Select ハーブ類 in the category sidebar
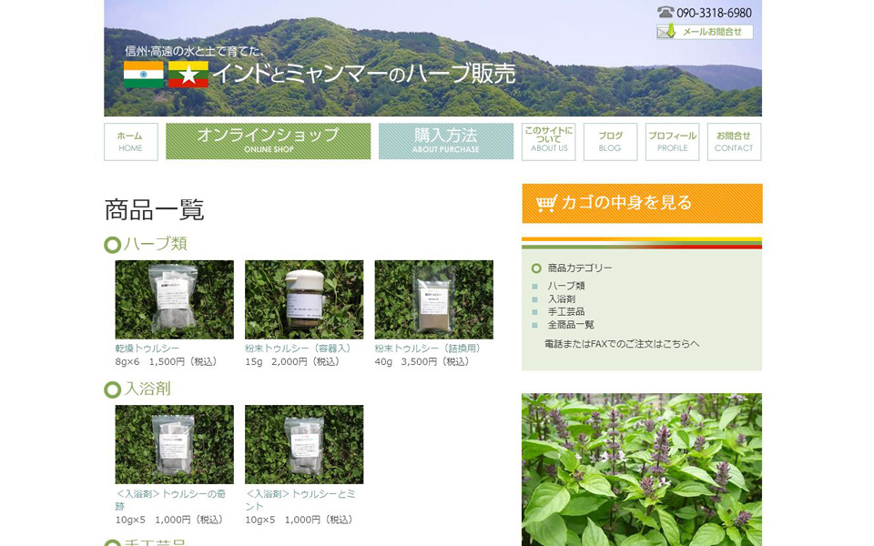This screenshot has height=546, width=874. click(565, 286)
